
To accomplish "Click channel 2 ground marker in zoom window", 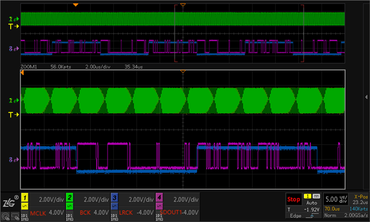I will click(x=14, y=101).
